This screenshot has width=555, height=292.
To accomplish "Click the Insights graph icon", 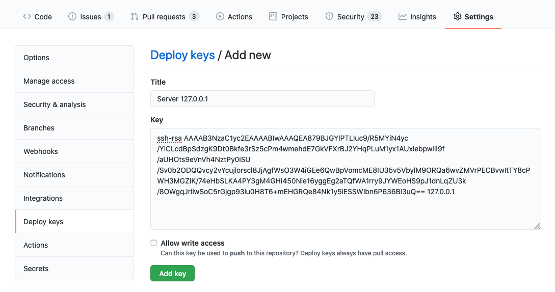I will click(x=403, y=17).
